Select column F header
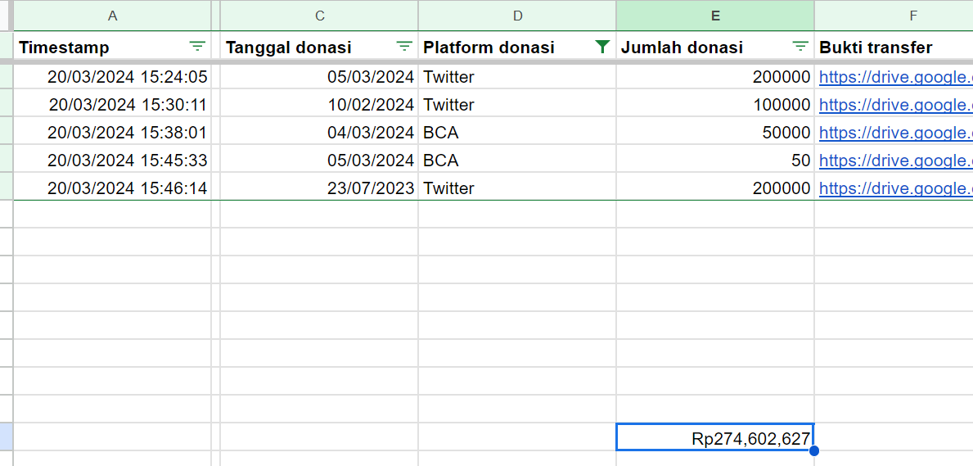This screenshot has width=973, height=466. tap(894, 16)
